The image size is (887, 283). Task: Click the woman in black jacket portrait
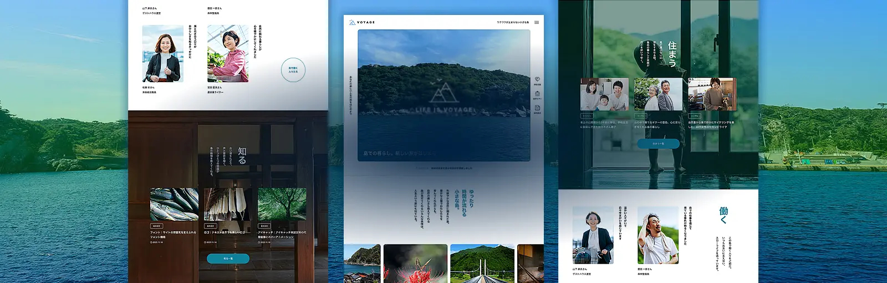162,54
